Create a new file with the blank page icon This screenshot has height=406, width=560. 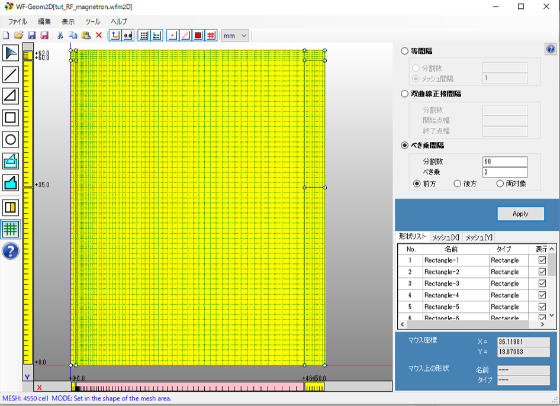(x=6, y=36)
